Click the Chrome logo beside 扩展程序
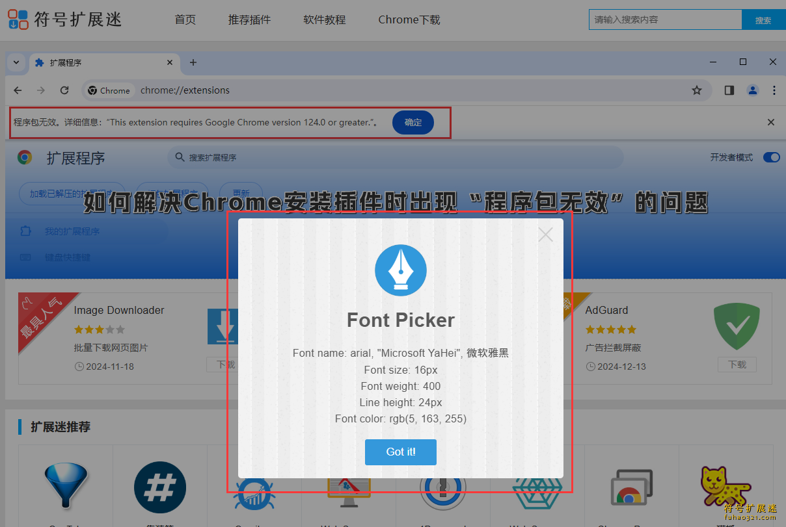This screenshot has width=786, height=527. 25,157
